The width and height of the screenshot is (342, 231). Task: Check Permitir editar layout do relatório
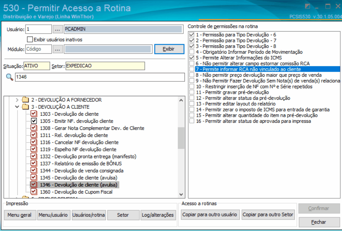pos(192,104)
